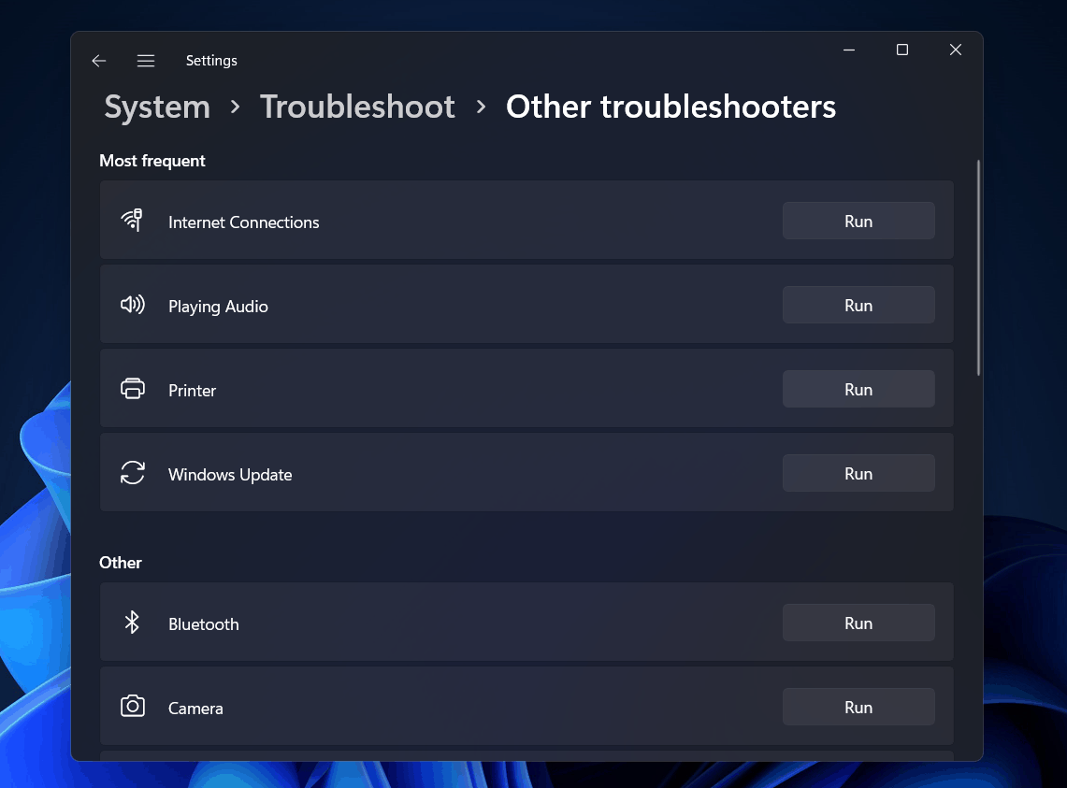
Task: Run the Bluetooth troubleshooter
Action: pyautogui.click(x=858, y=623)
